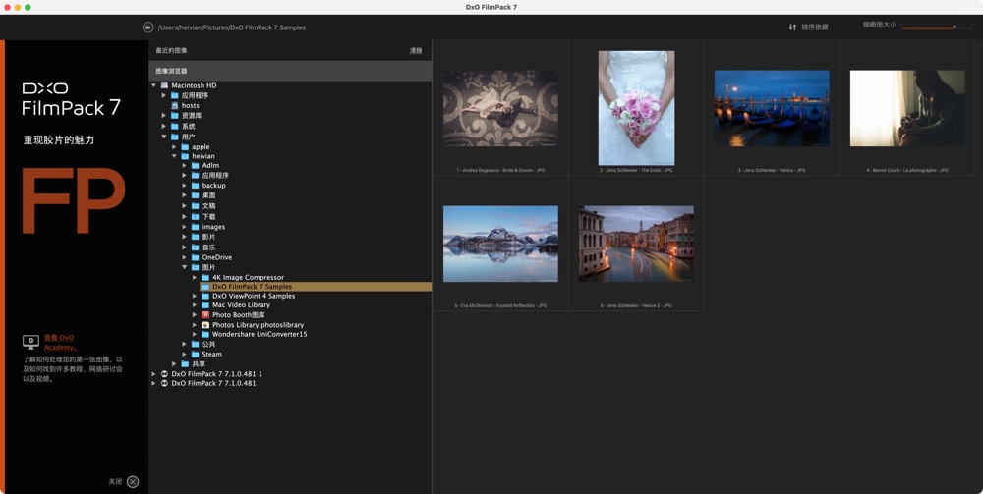The width and height of the screenshot is (983, 494).
Task: Click the Photos Library.photoslibrary icon
Action: click(x=205, y=325)
